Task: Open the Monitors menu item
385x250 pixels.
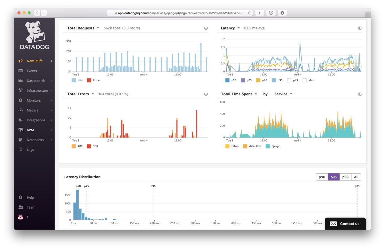Action: pos(34,100)
